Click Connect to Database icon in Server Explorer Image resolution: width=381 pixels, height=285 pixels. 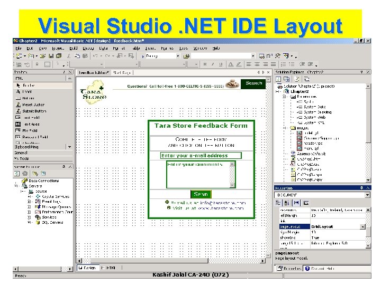pos(35,174)
